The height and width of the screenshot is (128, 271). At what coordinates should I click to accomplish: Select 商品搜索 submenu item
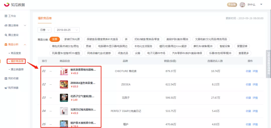16,53
